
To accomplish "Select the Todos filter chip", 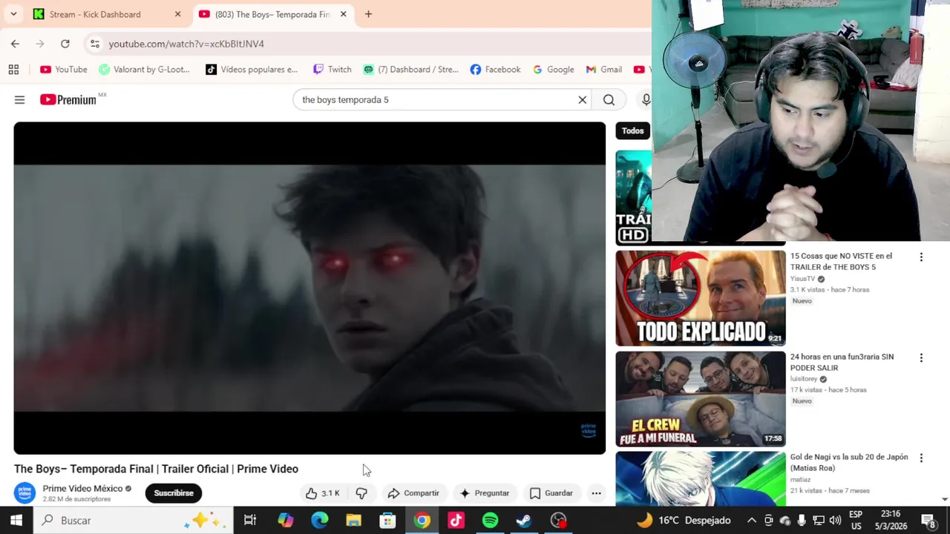I will coord(632,131).
